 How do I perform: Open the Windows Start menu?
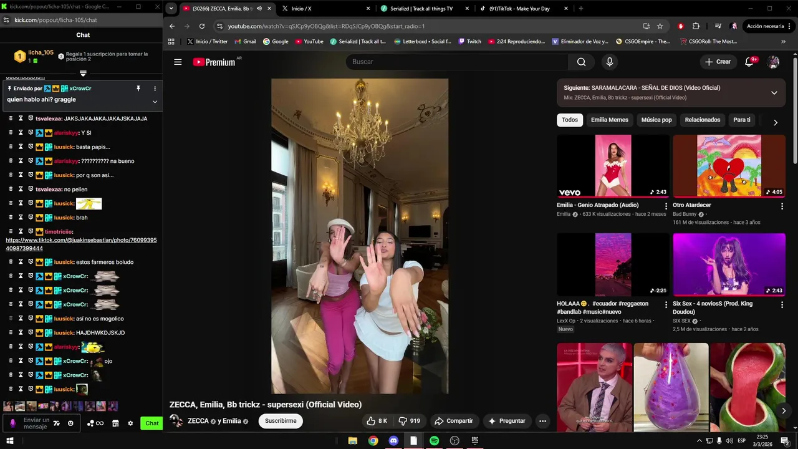(10, 440)
